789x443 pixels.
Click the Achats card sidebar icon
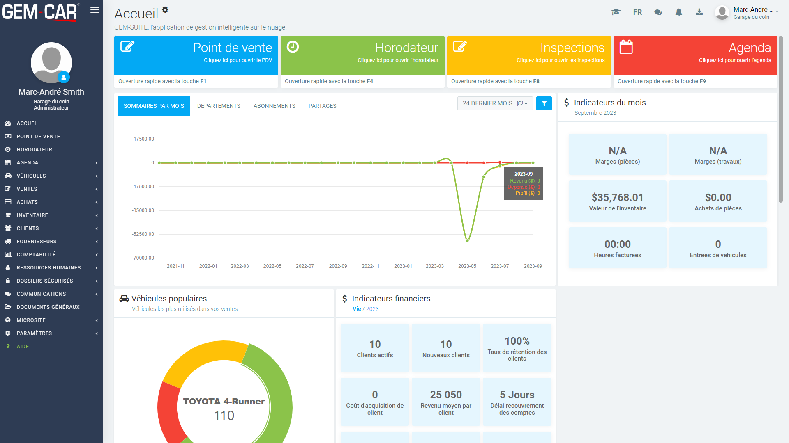tap(8, 202)
